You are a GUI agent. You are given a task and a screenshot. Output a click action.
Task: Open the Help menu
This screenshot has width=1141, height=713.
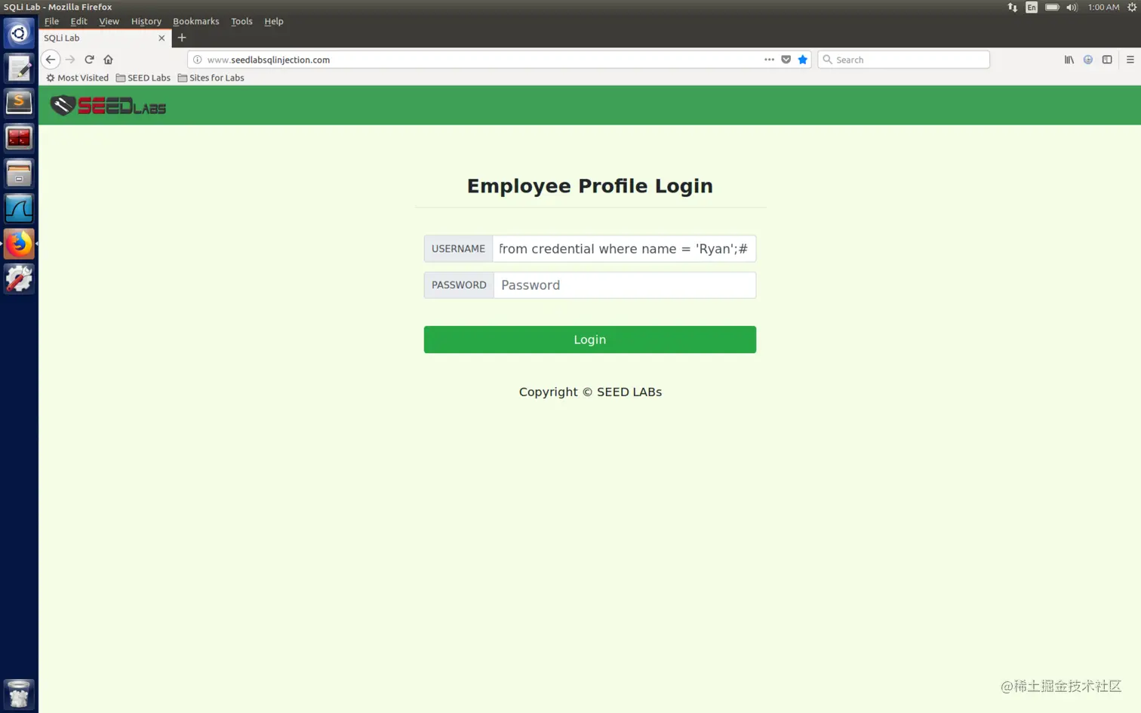273,21
